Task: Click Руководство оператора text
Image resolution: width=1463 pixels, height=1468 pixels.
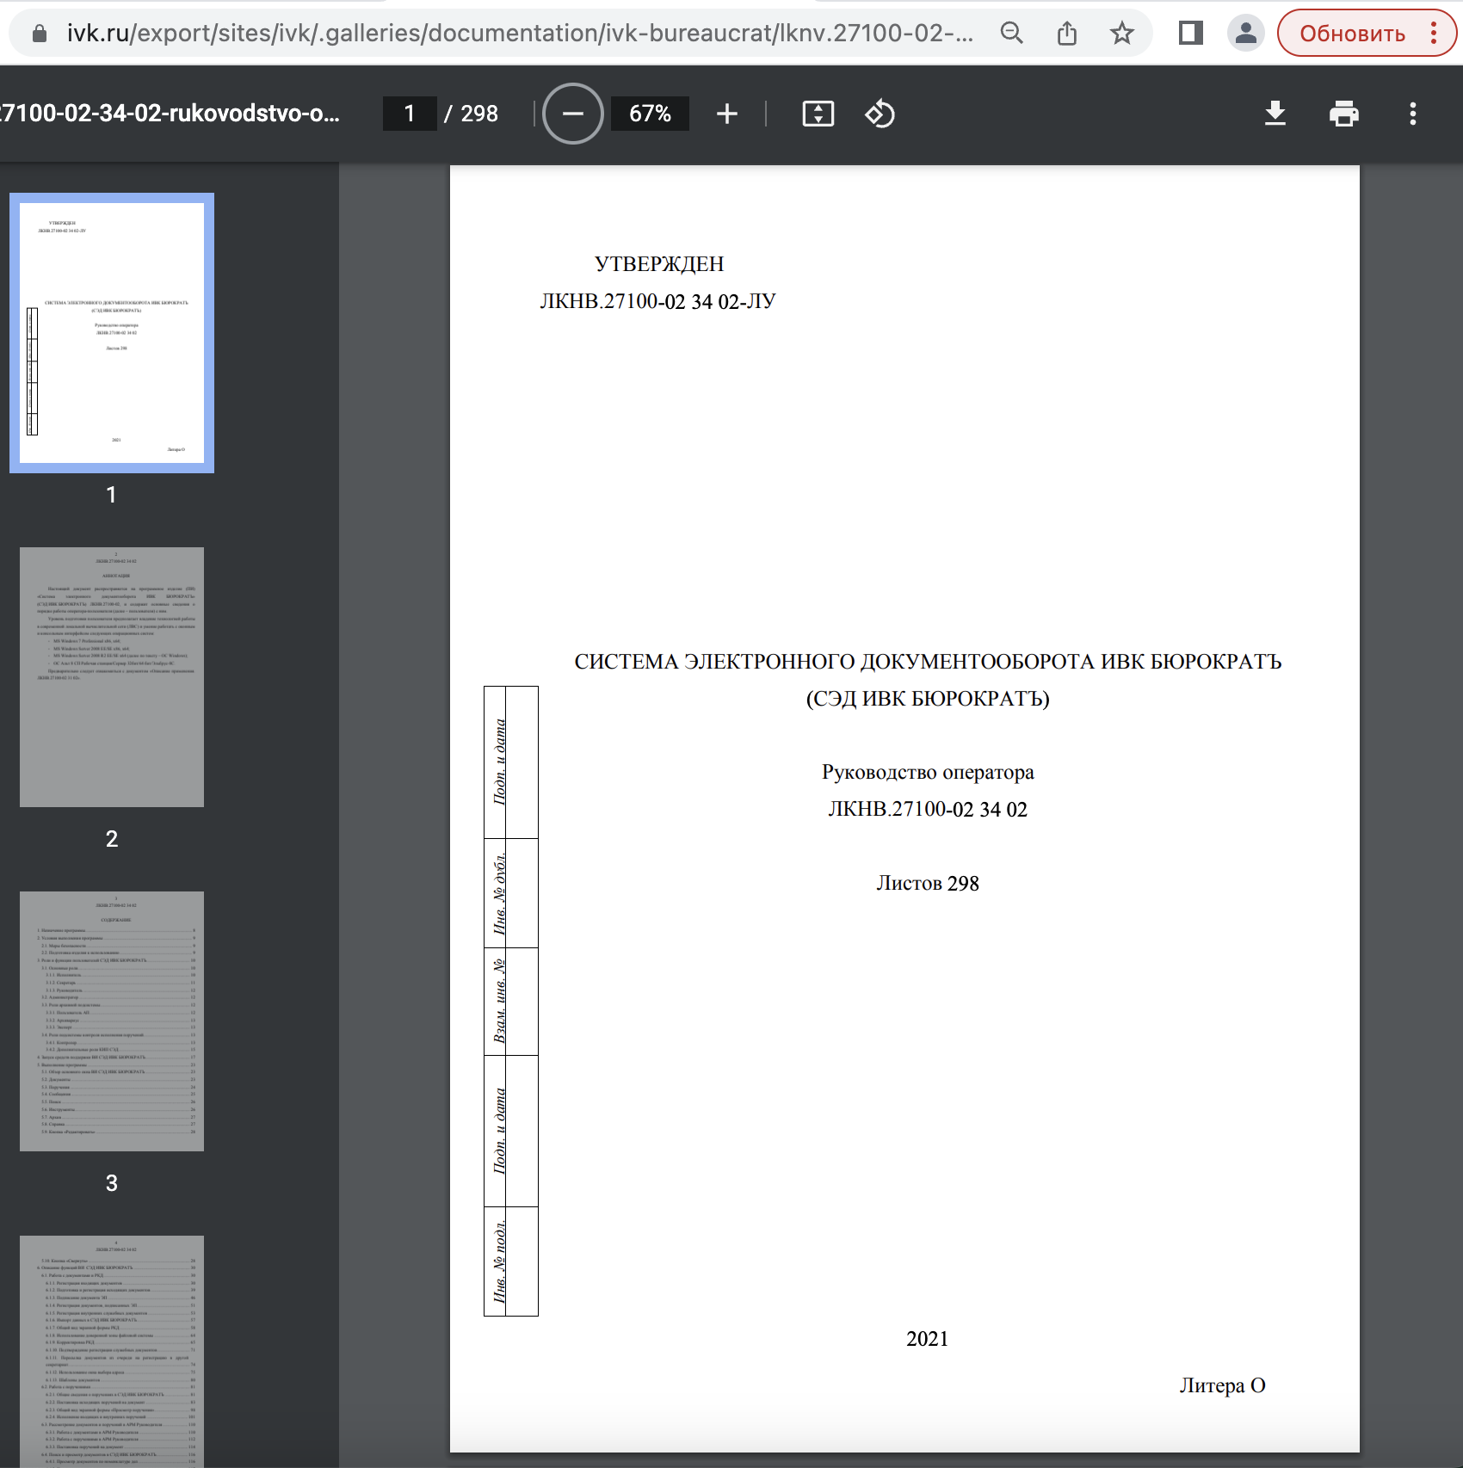Action: click(x=928, y=772)
